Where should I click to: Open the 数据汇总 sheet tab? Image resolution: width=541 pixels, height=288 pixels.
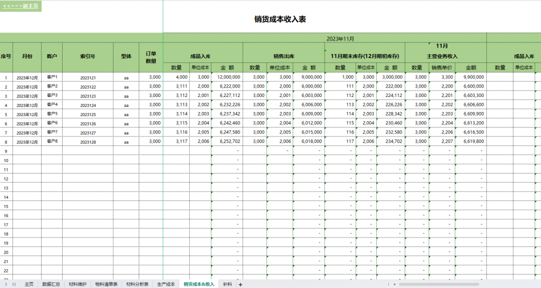pos(51,284)
